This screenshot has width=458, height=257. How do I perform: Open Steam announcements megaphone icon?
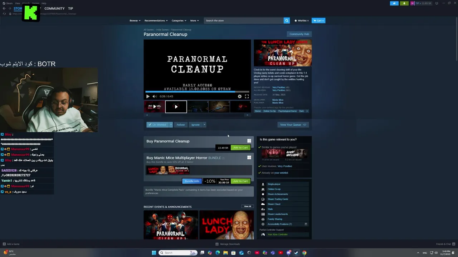(394, 3)
